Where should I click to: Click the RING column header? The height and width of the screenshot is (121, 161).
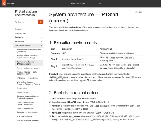53,49
